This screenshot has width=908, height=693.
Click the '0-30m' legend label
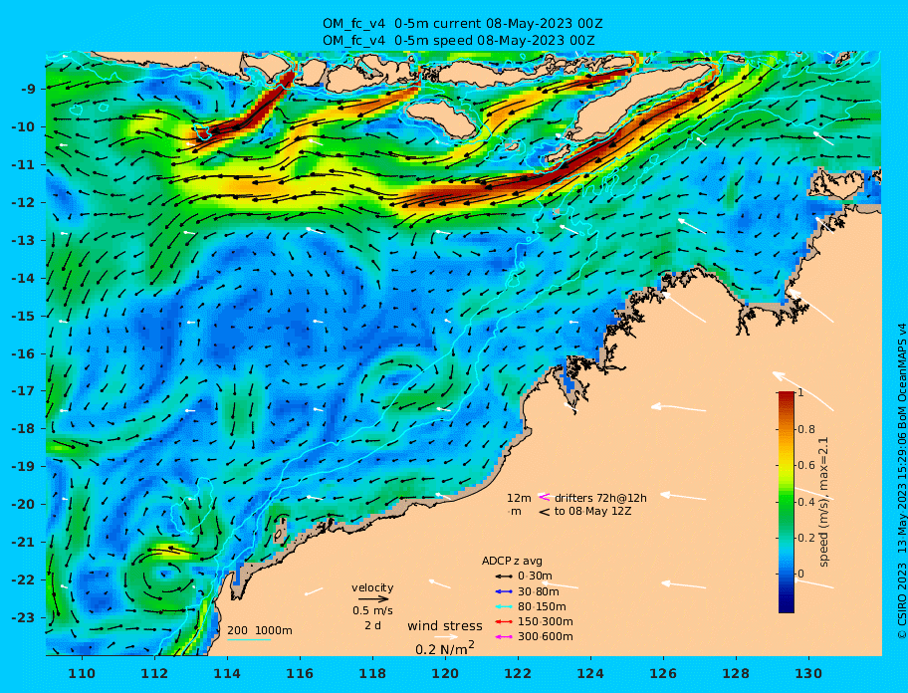point(535,577)
